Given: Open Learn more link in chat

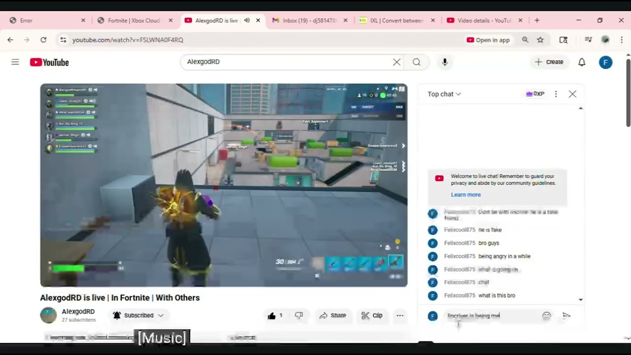Looking at the screenshot, I should [x=465, y=195].
